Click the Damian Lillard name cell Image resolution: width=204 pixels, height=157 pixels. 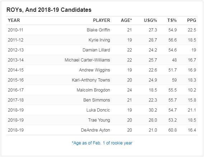pyautogui.click(x=96, y=50)
